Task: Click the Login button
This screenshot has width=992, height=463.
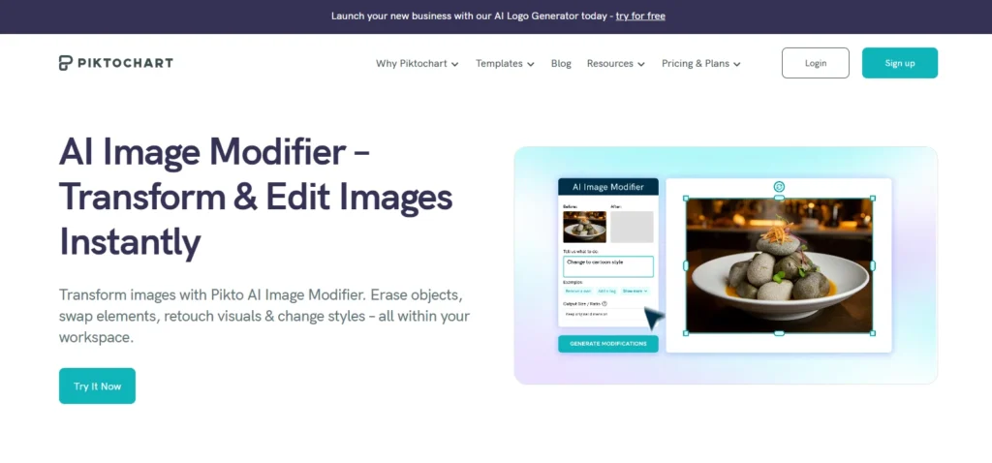Action: 816,63
